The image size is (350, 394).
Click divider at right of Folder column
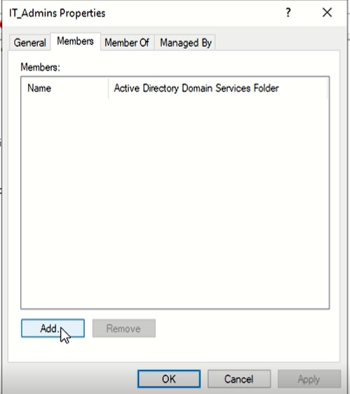coord(327,88)
